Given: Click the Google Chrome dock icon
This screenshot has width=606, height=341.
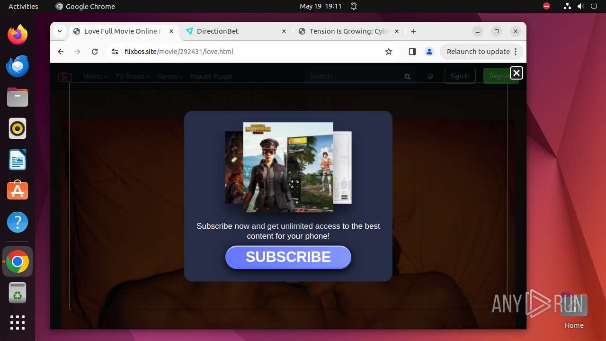Looking at the screenshot, I should point(18,261).
